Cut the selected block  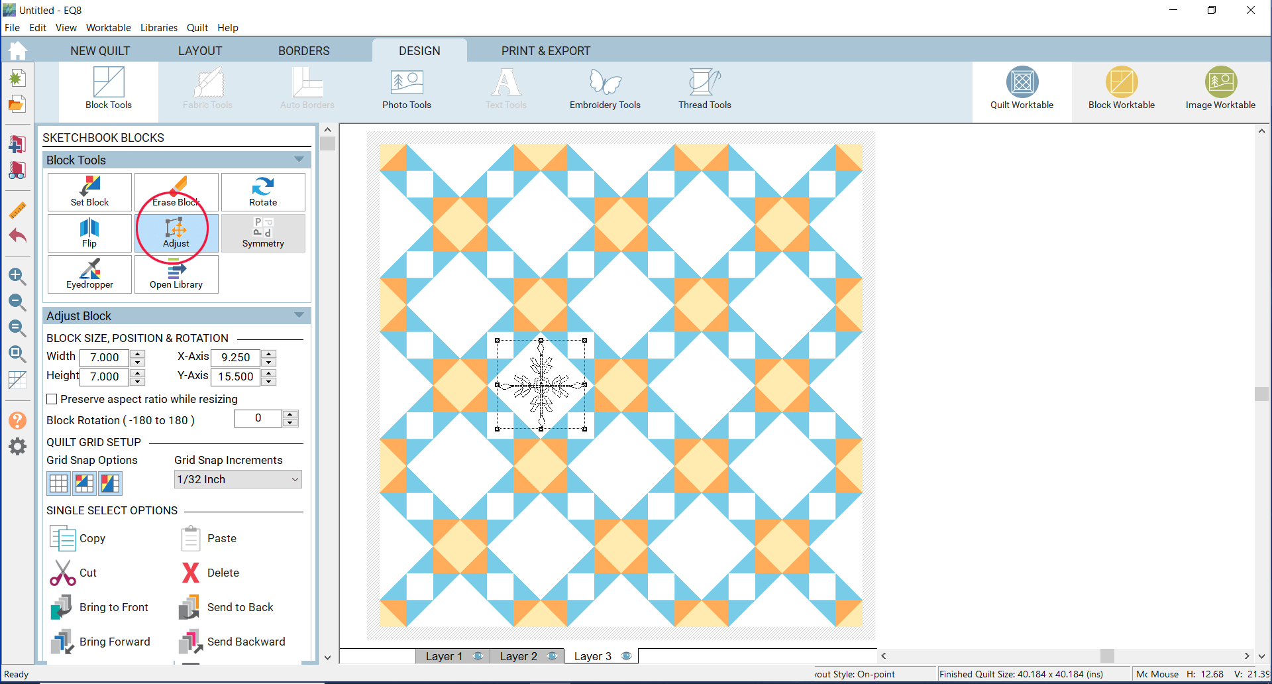[74, 573]
